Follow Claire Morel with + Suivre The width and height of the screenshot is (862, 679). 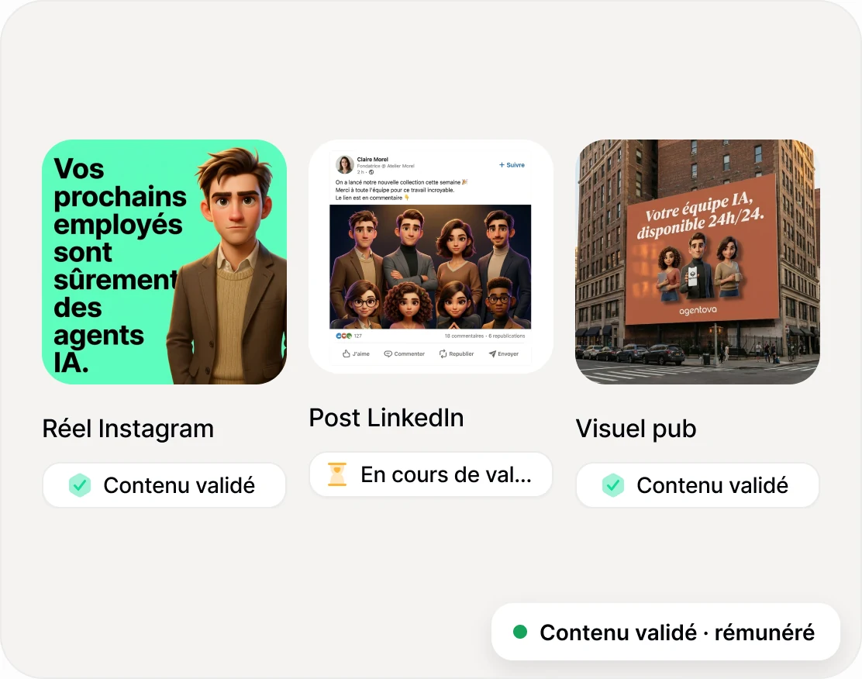pyautogui.click(x=512, y=165)
